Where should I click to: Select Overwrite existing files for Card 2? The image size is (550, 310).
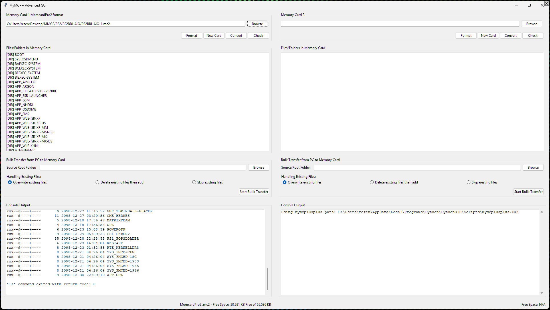click(x=285, y=182)
